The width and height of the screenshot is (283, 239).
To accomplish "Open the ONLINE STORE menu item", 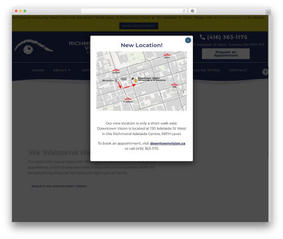I will tap(207, 70).
